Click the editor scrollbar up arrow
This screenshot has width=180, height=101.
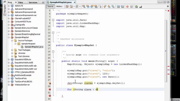click(x=166, y=11)
